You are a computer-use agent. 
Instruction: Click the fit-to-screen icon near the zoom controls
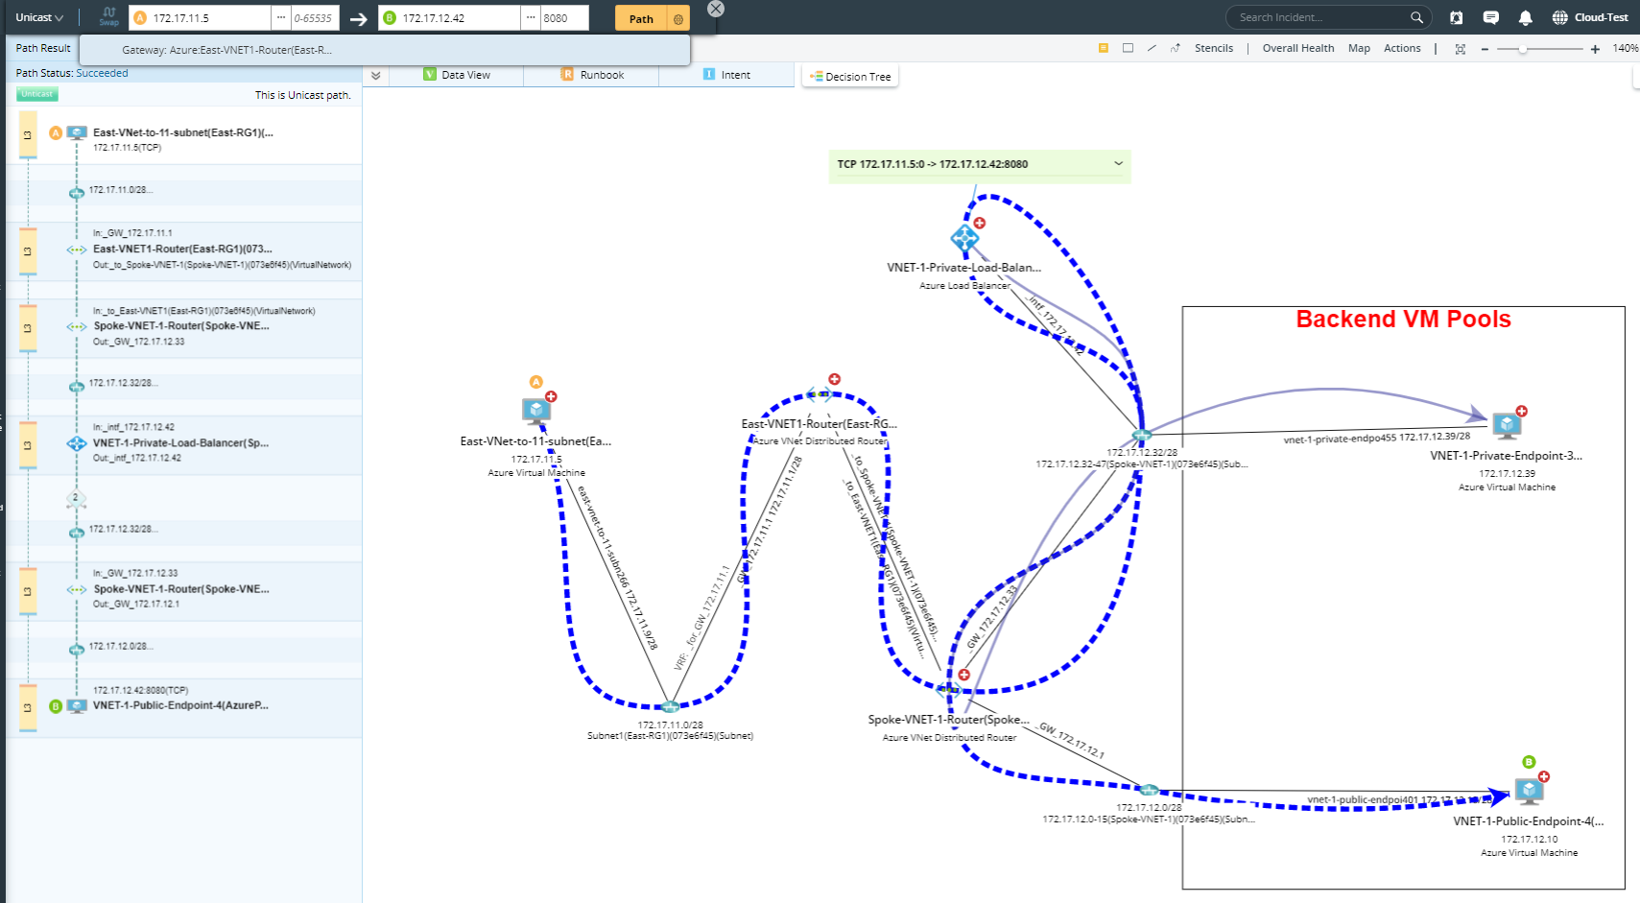tap(1461, 48)
